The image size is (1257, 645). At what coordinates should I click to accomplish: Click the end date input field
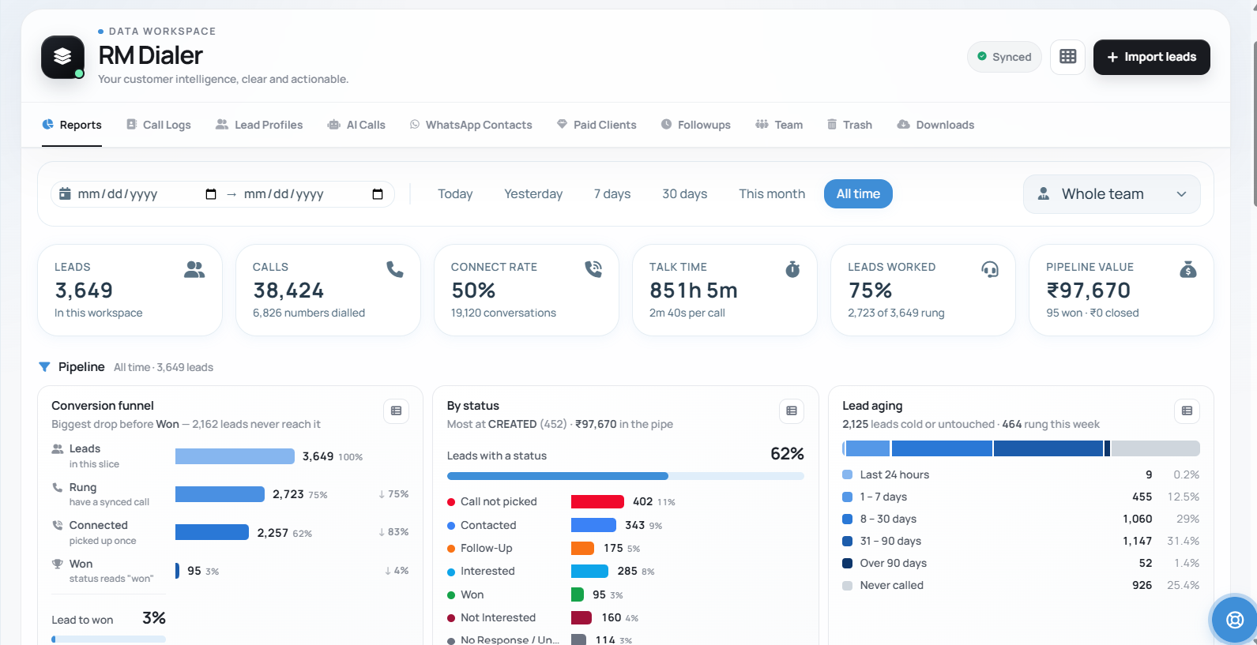(314, 194)
